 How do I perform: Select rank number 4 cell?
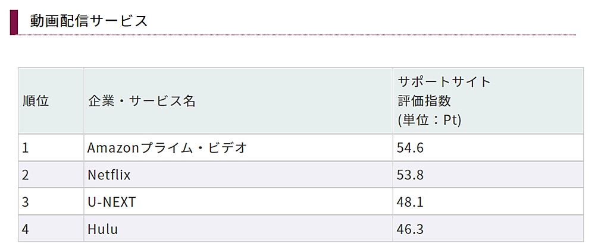click(26, 229)
